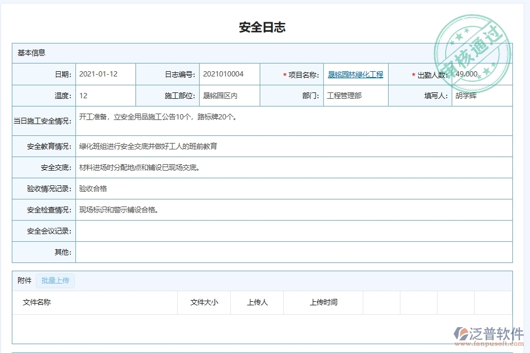
Task: Click the 批量上传 batch upload button
Action: (55, 281)
